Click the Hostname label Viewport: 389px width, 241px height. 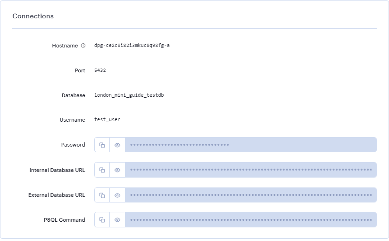(65, 46)
